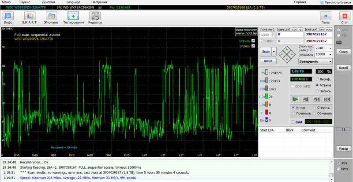Click the Scan button
The image size is (353, 182).
coord(266,52)
